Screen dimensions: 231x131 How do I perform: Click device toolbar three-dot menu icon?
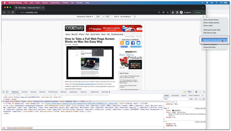(x=203, y=16)
